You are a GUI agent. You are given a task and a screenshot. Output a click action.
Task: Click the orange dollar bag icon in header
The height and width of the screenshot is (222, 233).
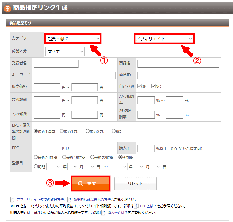[x=7, y=8]
